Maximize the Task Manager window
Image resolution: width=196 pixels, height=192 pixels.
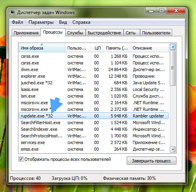162,11
